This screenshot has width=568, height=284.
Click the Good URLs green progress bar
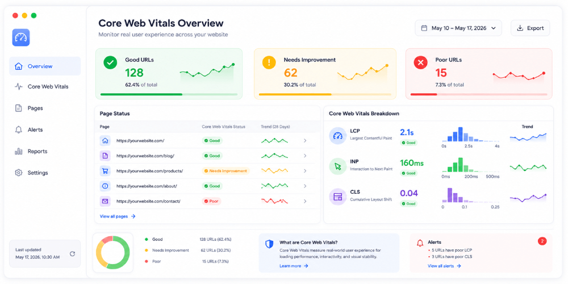click(x=169, y=94)
